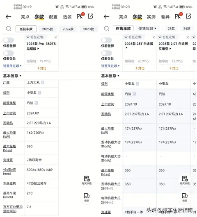Pin 380TSI 龙耀版 column to left
The width and height of the screenshot is (197, 217).
[x=35, y=37]
